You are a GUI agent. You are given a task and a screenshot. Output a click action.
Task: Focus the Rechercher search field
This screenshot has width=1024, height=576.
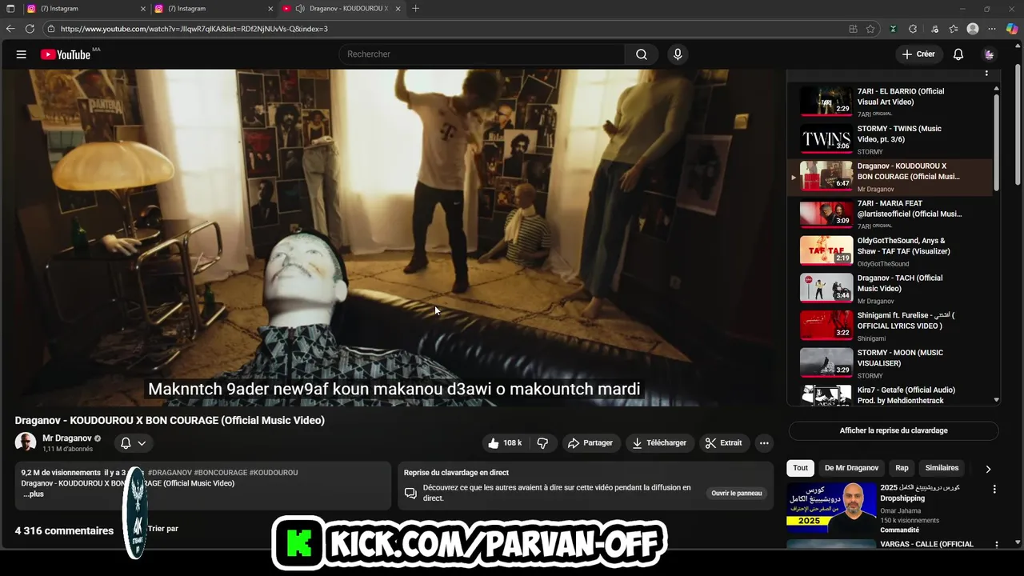coord(482,54)
